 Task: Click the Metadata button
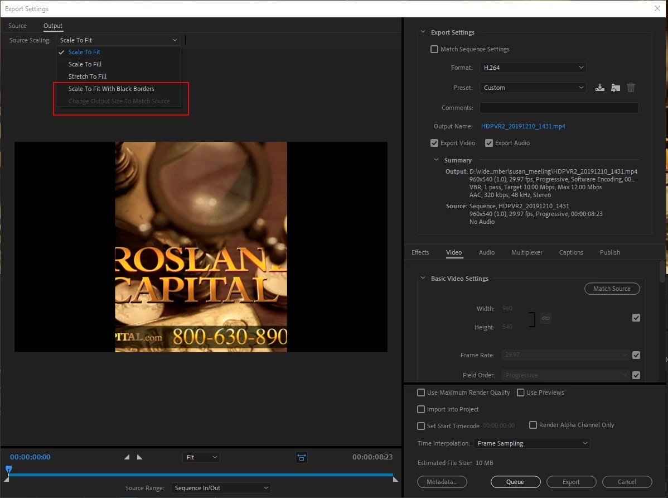[x=442, y=482]
